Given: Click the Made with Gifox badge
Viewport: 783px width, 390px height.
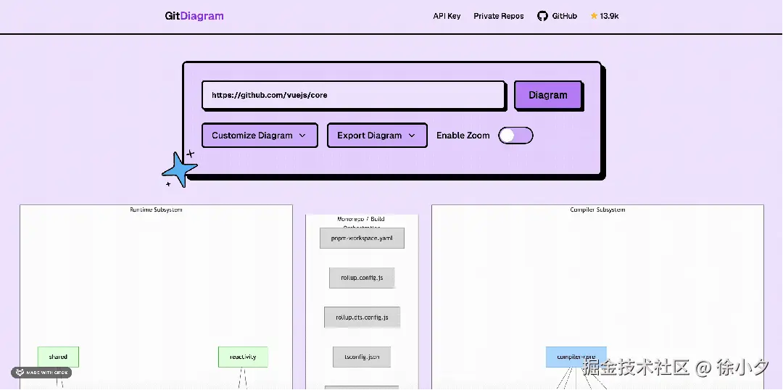Looking at the screenshot, I should coord(41,373).
